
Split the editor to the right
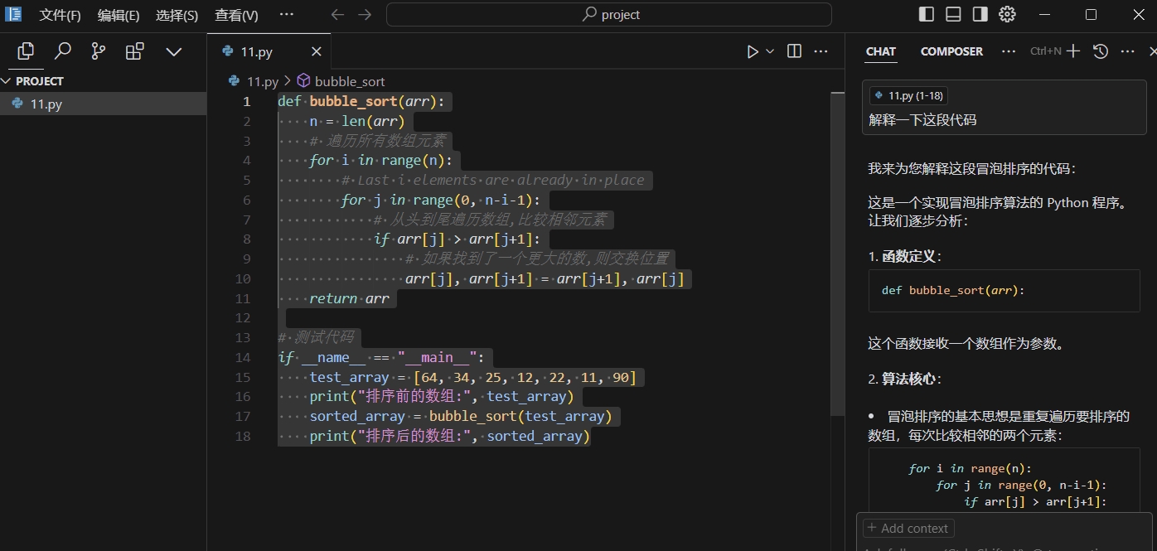pyautogui.click(x=794, y=51)
